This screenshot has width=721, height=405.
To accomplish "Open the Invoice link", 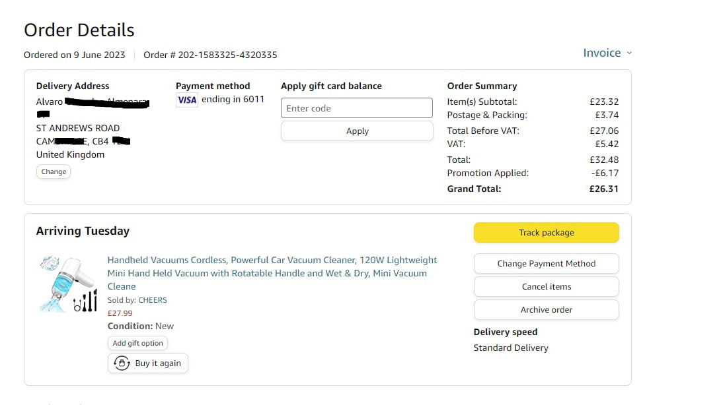I will (x=601, y=53).
